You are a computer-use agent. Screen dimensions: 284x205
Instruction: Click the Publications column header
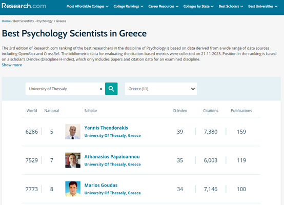(x=241, y=111)
